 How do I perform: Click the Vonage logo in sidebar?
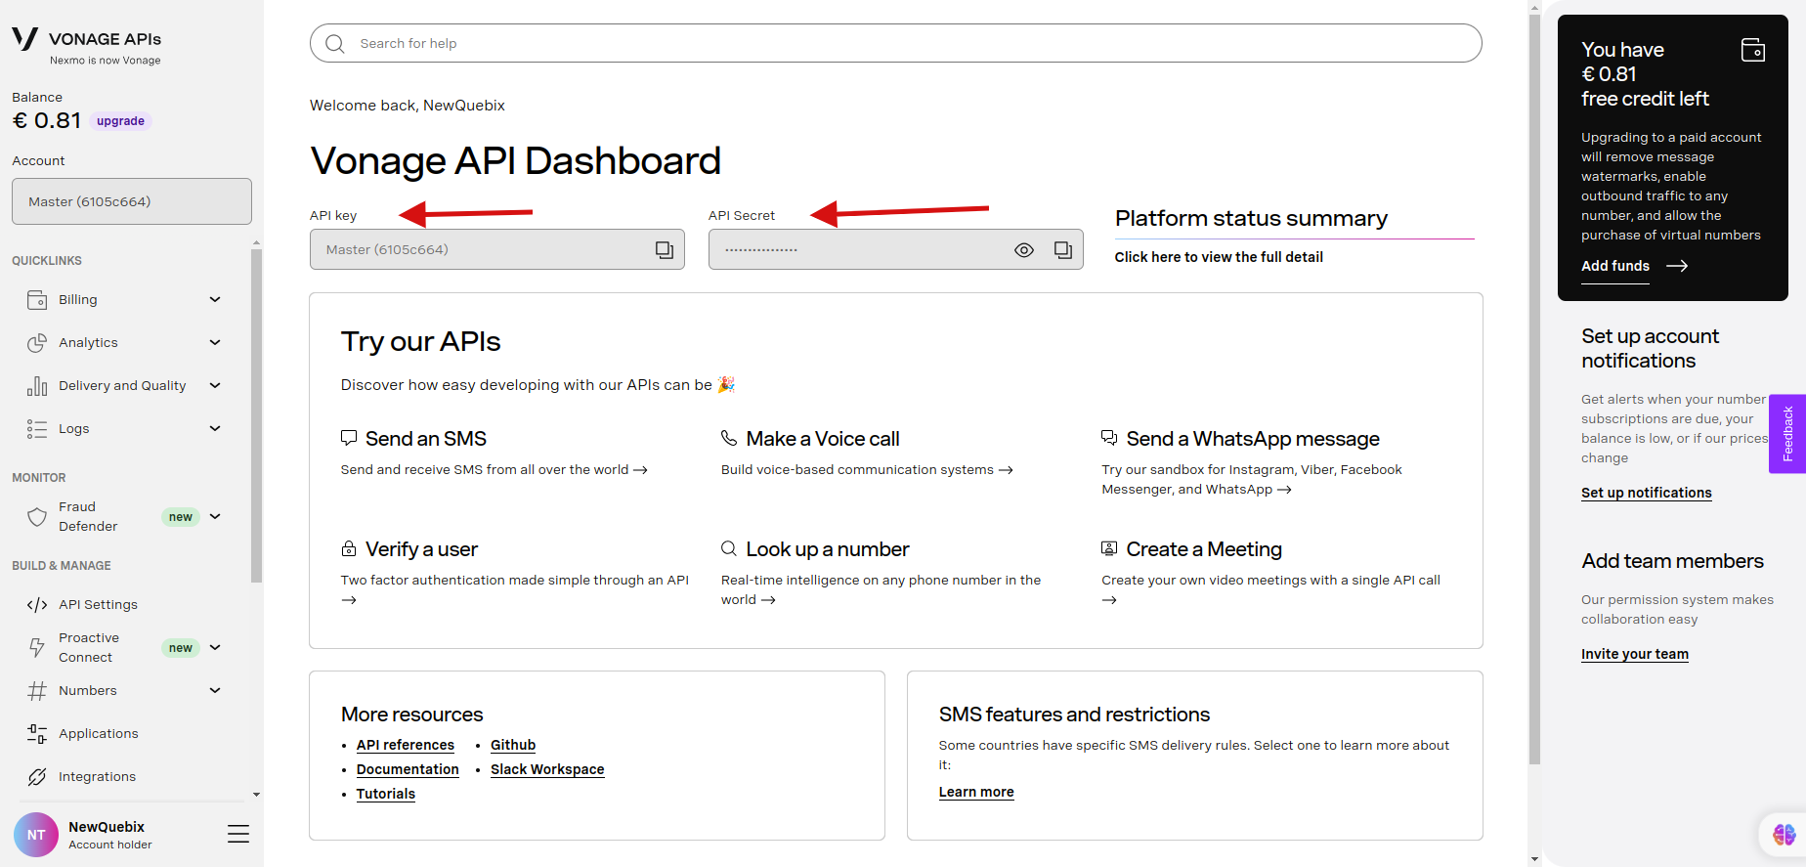pyautogui.click(x=25, y=39)
